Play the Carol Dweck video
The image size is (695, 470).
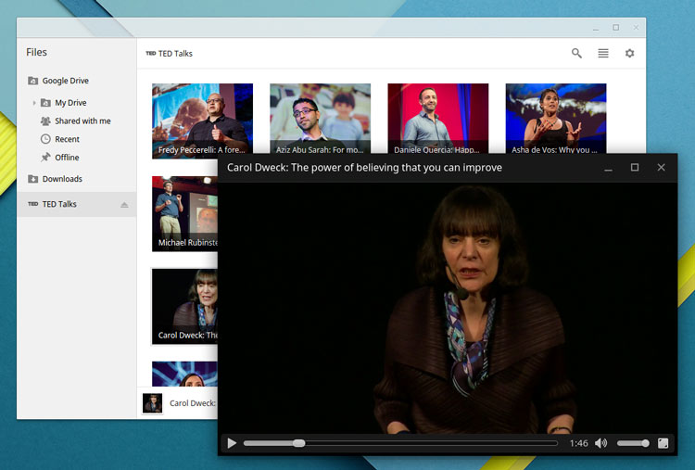point(232,443)
